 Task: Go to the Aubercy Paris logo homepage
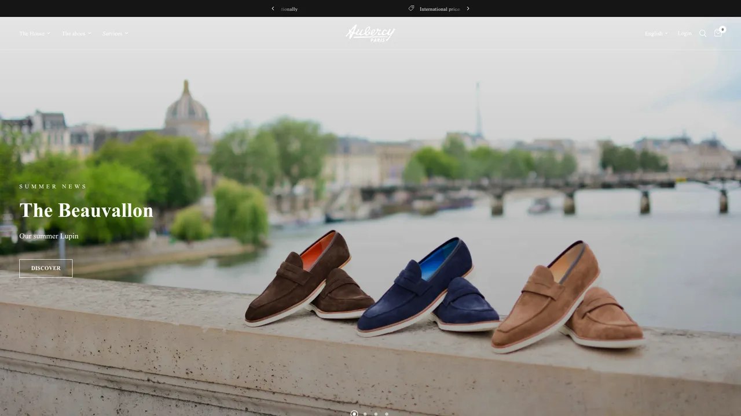click(x=370, y=33)
